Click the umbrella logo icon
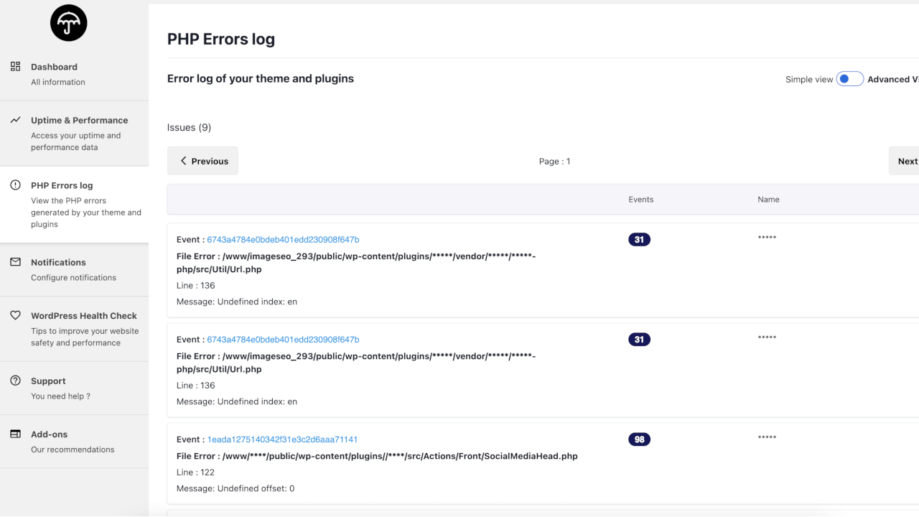Screen dimensions: 919x517 click(69, 23)
